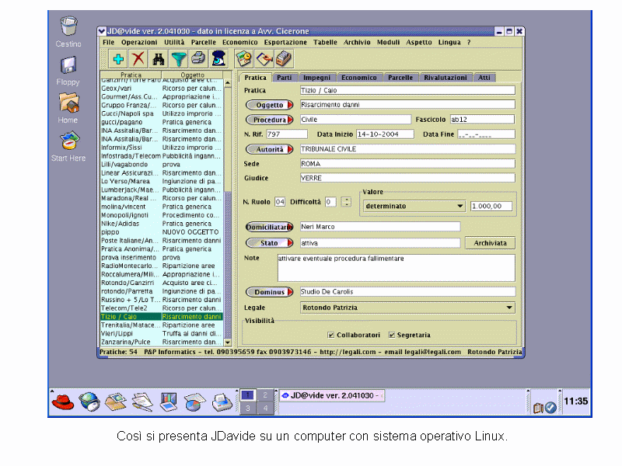Click the Fascicolo input field

[x=482, y=120]
